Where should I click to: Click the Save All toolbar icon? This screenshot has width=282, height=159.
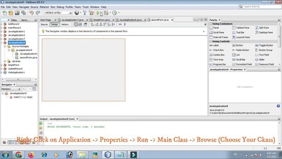point(23,13)
